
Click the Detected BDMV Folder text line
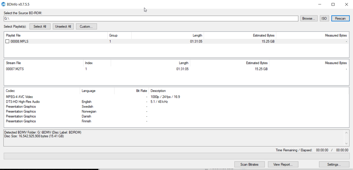(43, 133)
